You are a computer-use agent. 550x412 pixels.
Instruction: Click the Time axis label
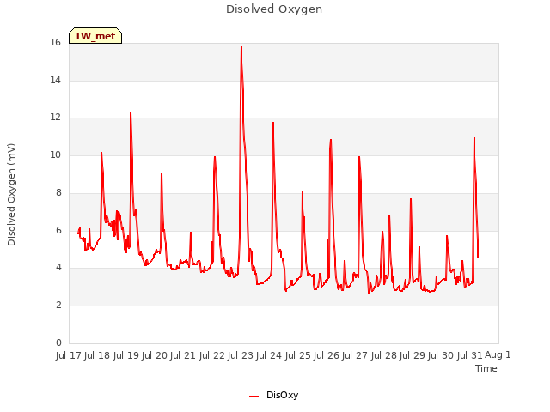click(x=486, y=368)
